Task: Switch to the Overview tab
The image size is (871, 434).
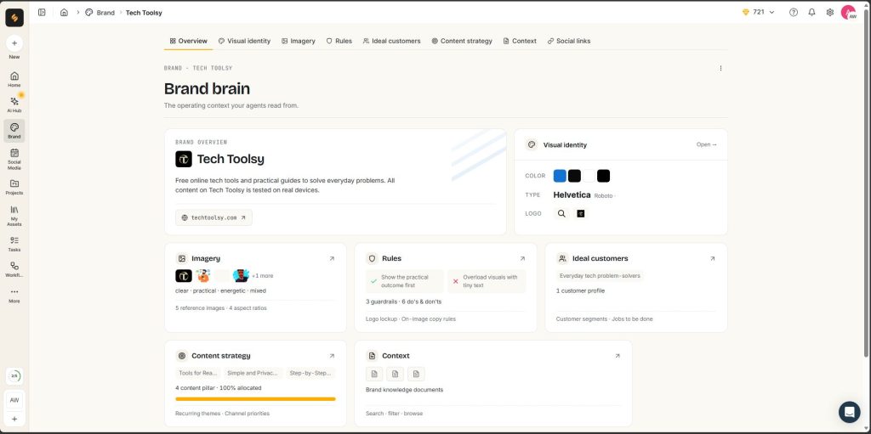Action: tap(188, 41)
